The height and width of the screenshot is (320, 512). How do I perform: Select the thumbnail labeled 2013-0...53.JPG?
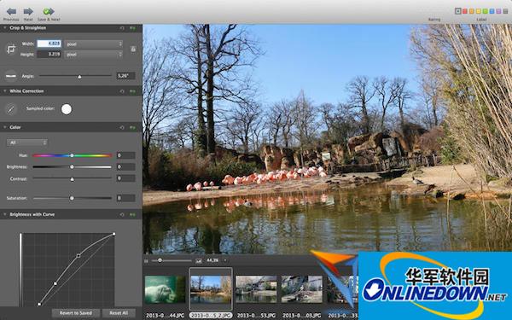pos(256,289)
